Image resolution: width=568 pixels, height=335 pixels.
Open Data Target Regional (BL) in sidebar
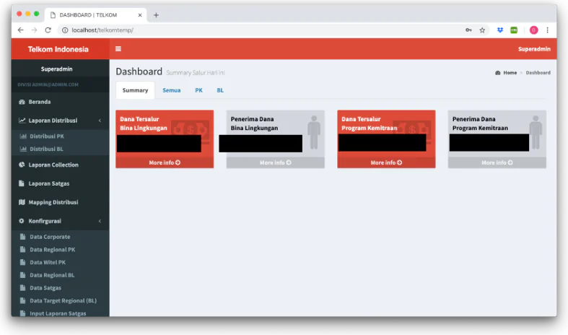[60, 300]
